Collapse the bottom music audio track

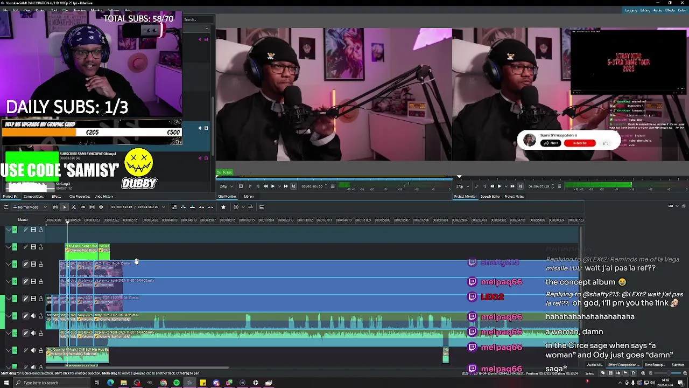9,350
